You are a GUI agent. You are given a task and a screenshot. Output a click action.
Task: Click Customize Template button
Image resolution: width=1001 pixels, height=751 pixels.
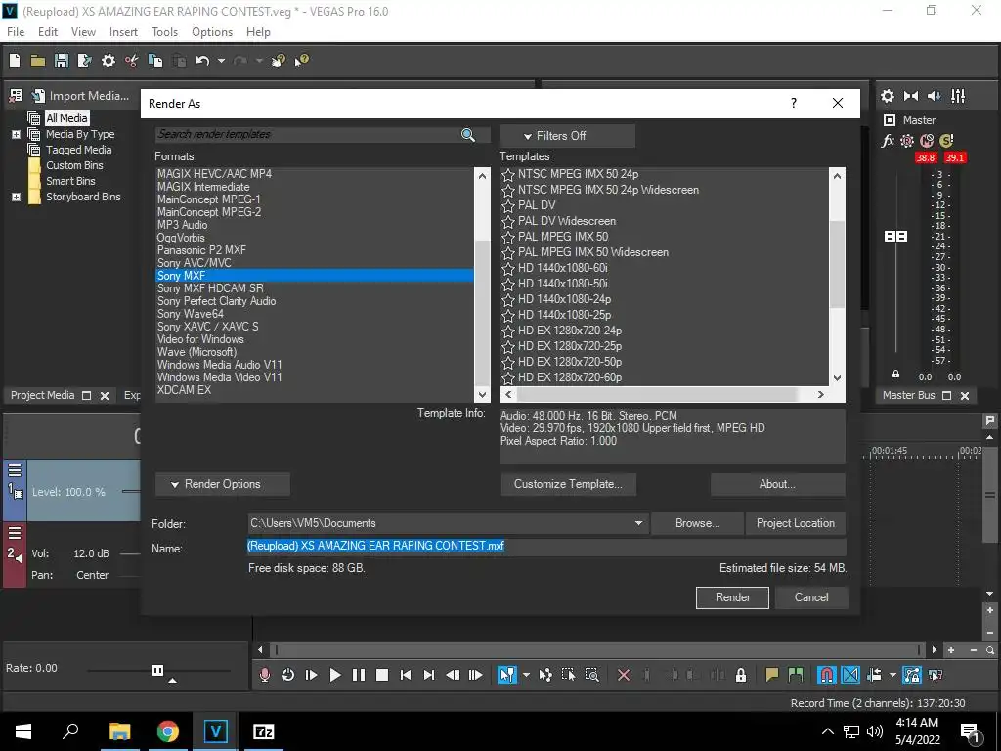click(x=568, y=484)
